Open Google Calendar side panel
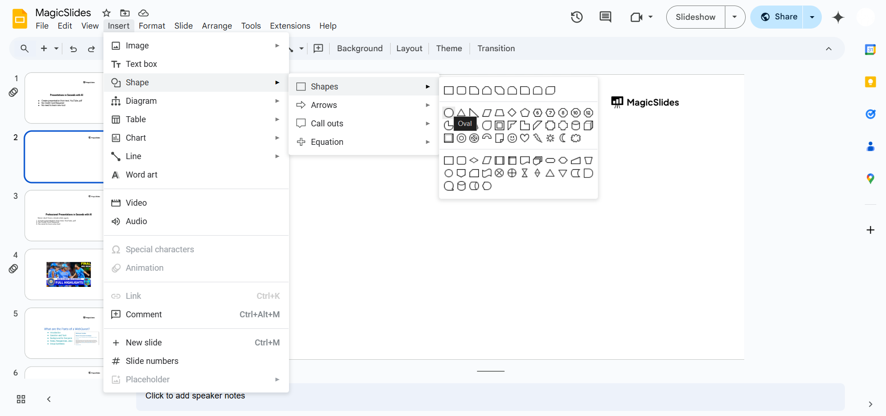Viewport: 886px width, 416px height. pyautogui.click(x=870, y=49)
